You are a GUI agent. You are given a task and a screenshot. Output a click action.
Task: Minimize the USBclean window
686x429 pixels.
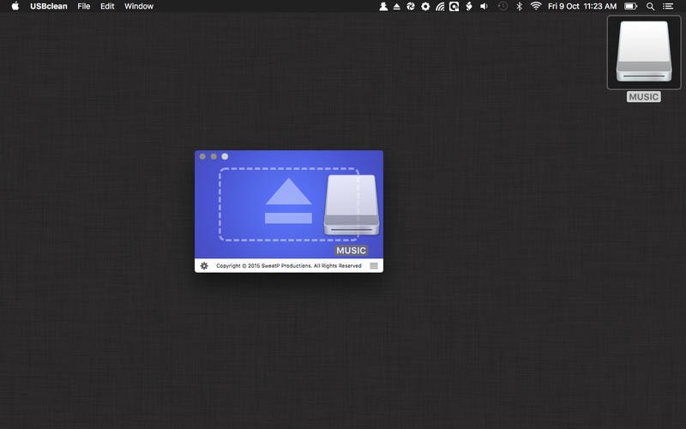(214, 156)
